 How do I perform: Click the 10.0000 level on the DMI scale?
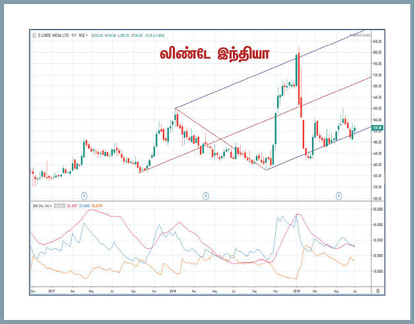coord(377,271)
